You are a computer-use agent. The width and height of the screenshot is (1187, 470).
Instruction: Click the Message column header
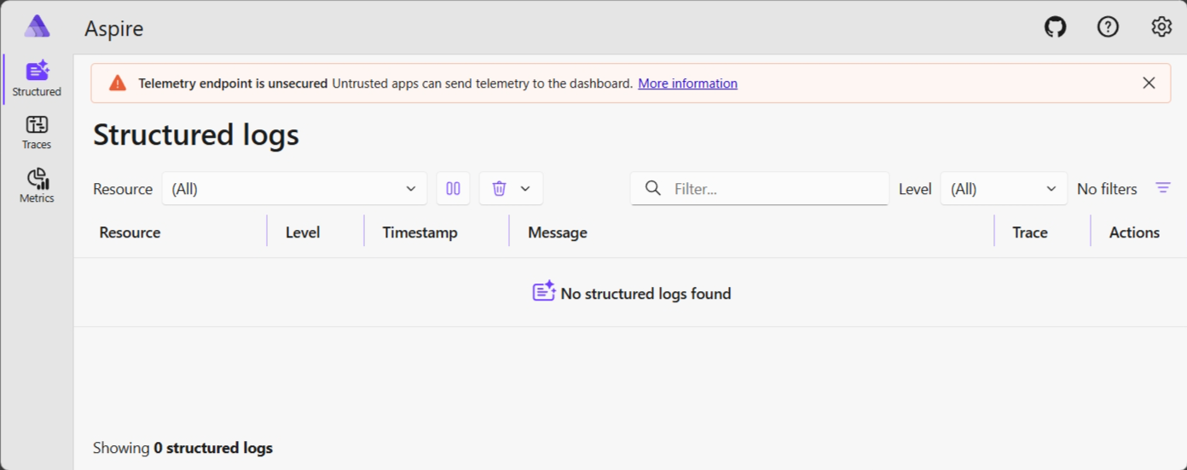557,232
